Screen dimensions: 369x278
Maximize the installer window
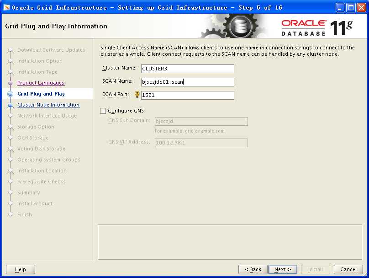click(x=351, y=8)
